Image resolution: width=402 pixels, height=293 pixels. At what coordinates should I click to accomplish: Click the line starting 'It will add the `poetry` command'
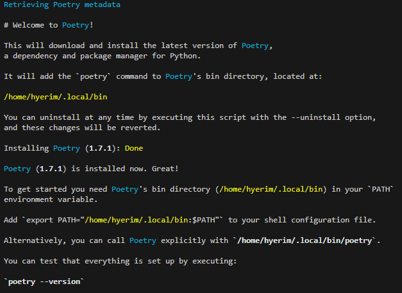[163, 76]
